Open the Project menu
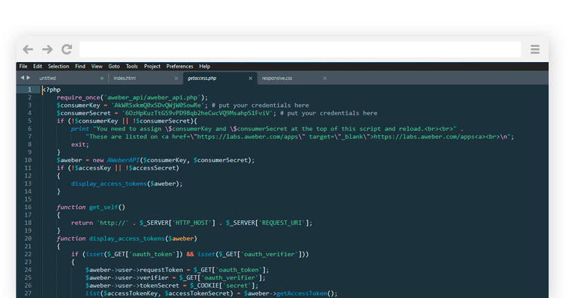This screenshot has height=298, width=568. click(x=152, y=66)
